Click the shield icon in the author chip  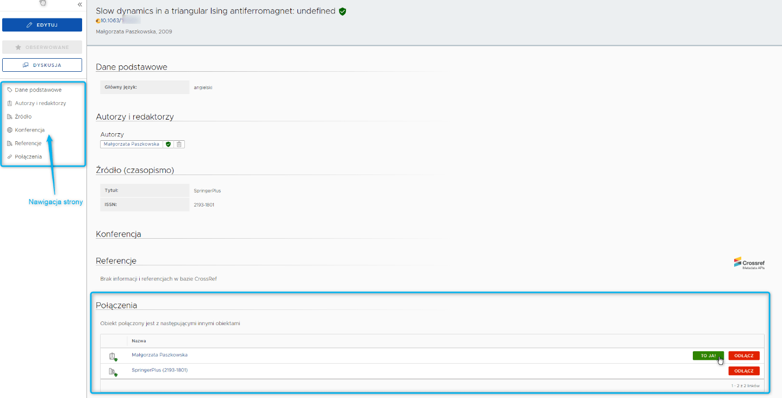pos(169,144)
